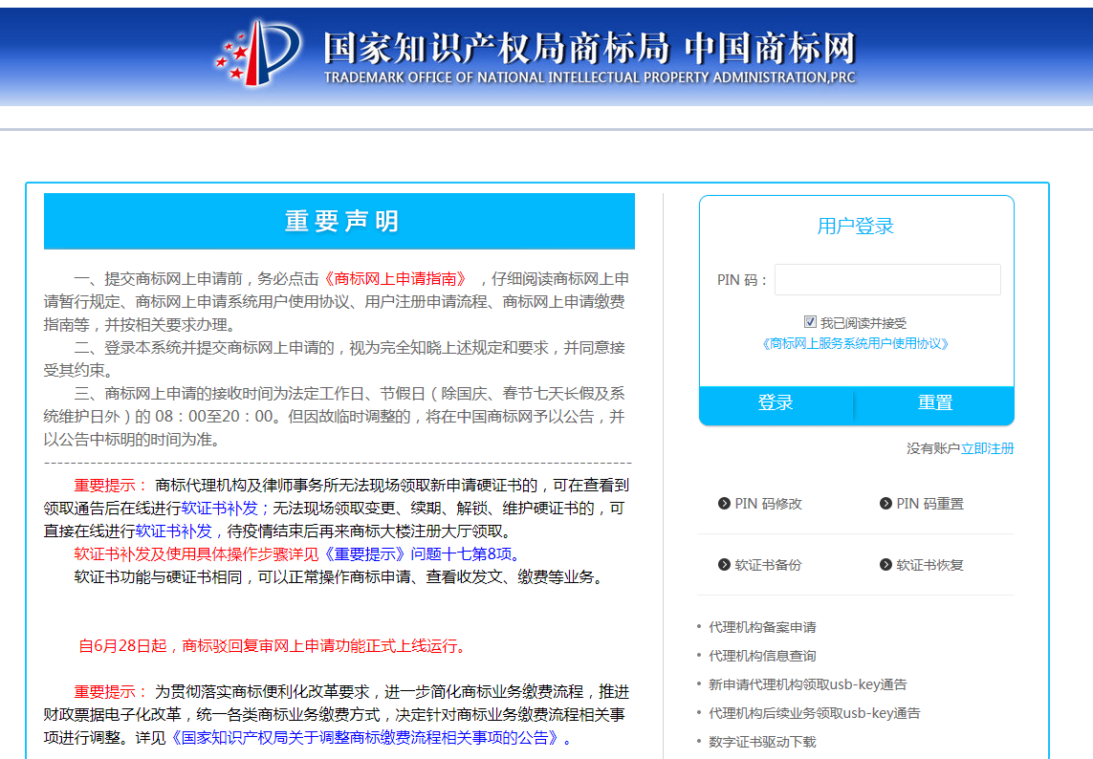Click the 没有账户 text
1093x759 pixels.
(933, 448)
